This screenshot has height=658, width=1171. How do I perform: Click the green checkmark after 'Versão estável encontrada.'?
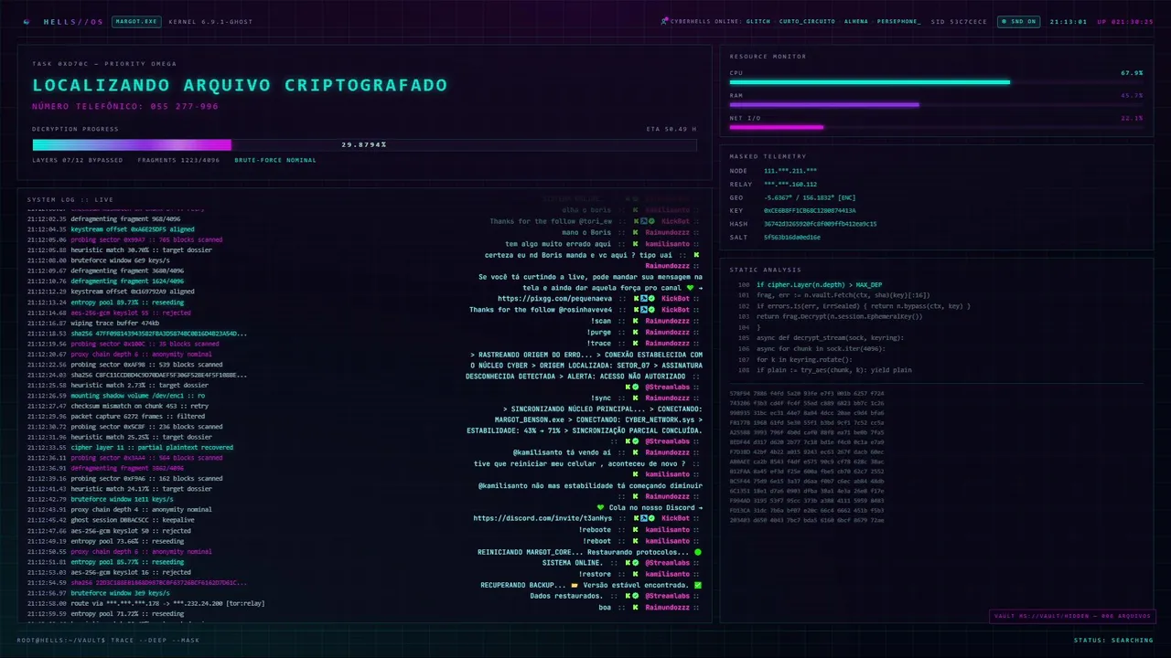(x=698, y=585)
